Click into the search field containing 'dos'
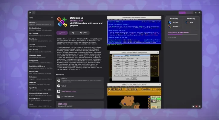The height and width of the screenshot is (120, 219). [x=39, y=18]
